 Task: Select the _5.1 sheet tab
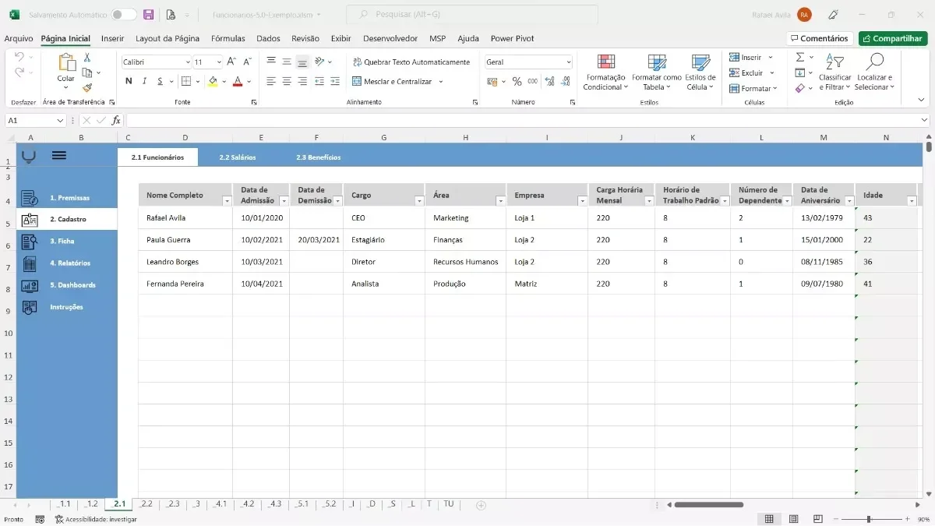pos(302,504)
